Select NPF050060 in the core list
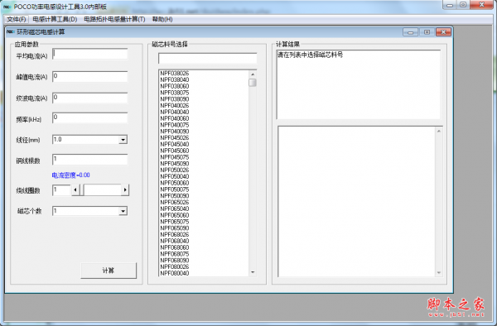The image size is (497, 326). click(x=175, y=183)
